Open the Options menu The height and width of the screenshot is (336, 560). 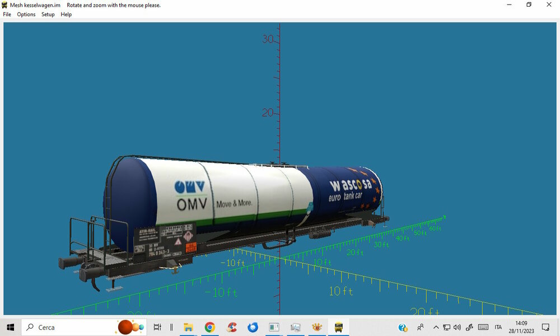pos(26,15)
